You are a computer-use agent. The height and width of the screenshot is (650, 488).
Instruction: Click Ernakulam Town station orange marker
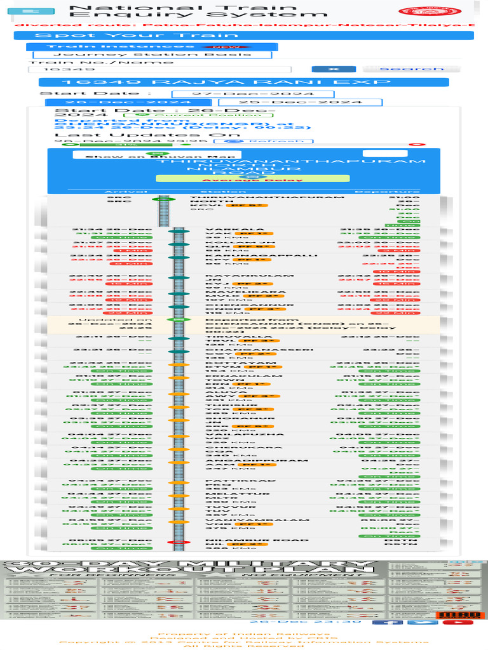pos(179,378)
